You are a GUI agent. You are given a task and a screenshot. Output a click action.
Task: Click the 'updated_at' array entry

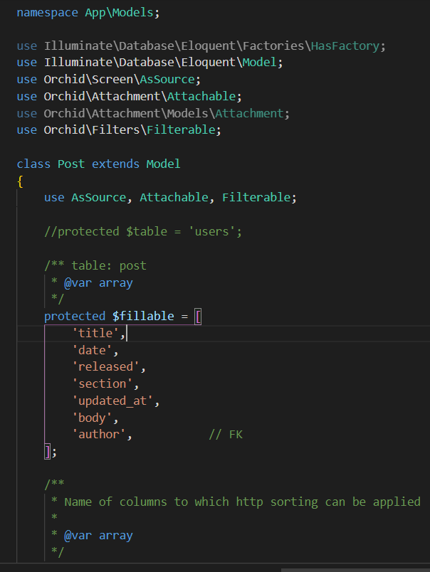[x=116, y=401]
